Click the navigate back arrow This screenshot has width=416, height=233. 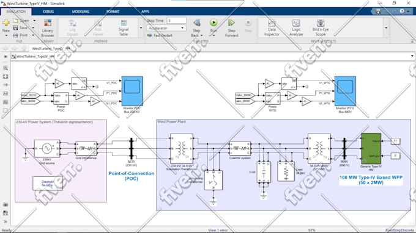(x=6, y=48)
